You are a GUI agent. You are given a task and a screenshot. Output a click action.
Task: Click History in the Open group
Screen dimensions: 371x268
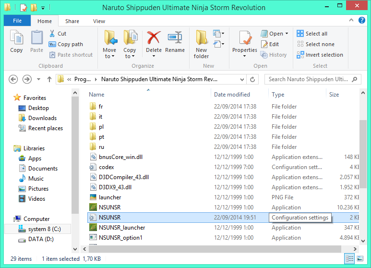274,55
